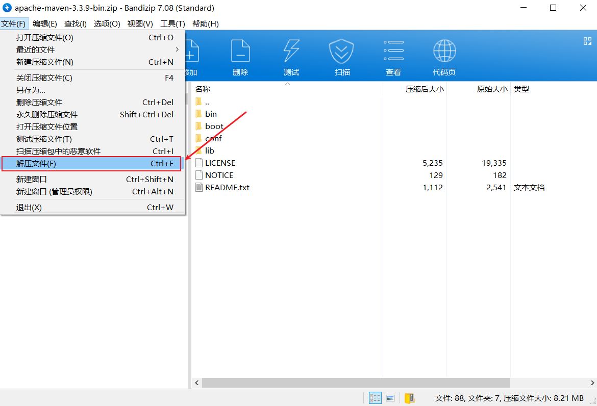Viewport: 597px width, 406px height.
Task: Choose 打开压缩文件位置 menu entry
Action: (x=92, y=126)
